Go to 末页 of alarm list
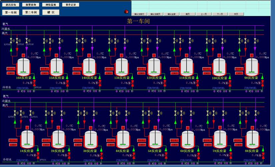The image size is (275, 167). tap(236, 14)
